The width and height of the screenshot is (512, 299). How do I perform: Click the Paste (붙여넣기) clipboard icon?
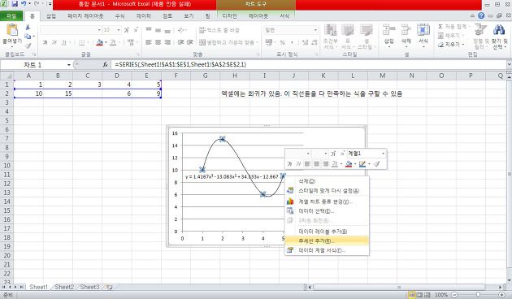pos(12,30)
